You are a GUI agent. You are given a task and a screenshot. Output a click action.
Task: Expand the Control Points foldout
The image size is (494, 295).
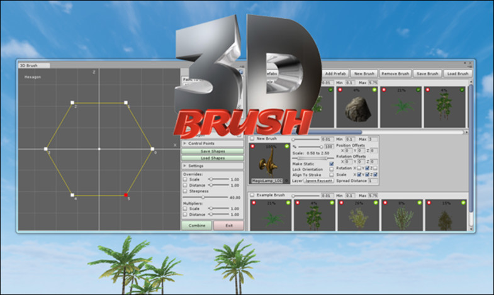coord(184,143)
